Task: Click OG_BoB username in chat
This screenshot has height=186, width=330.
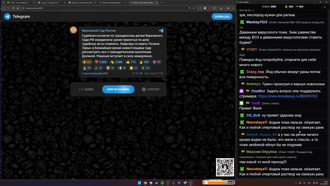Action: tap(253, 115)
